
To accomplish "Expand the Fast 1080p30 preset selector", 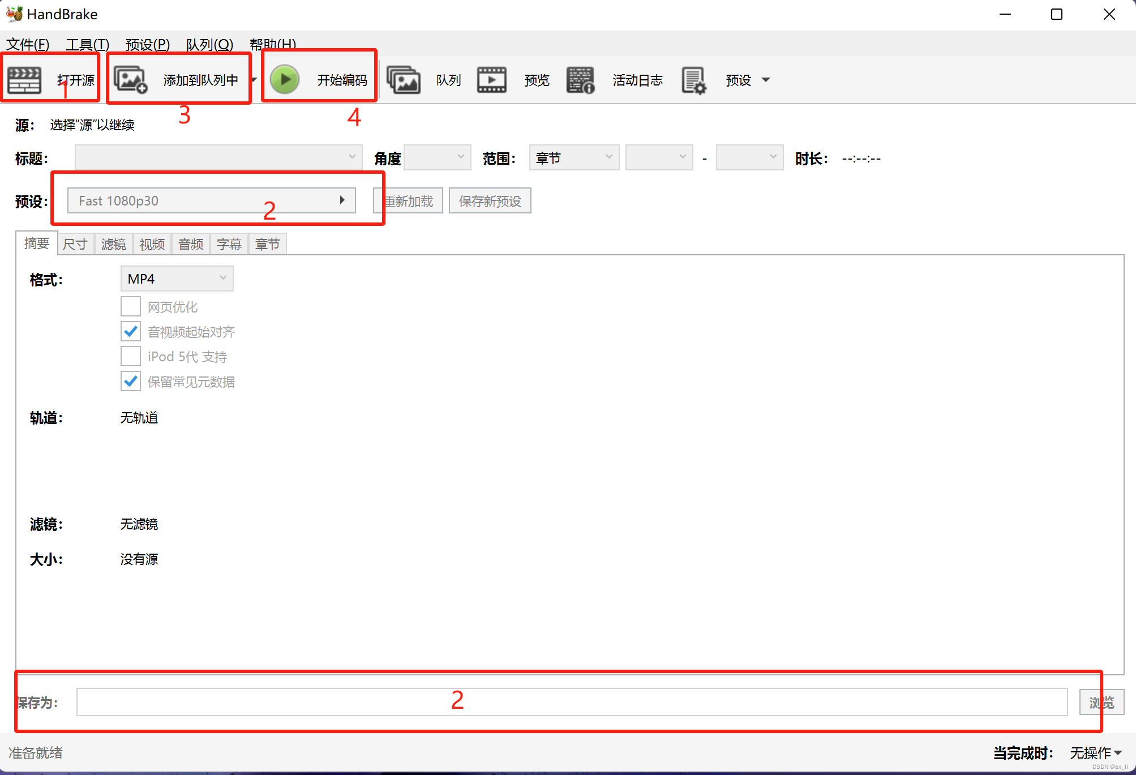I will tap(211, 200).
